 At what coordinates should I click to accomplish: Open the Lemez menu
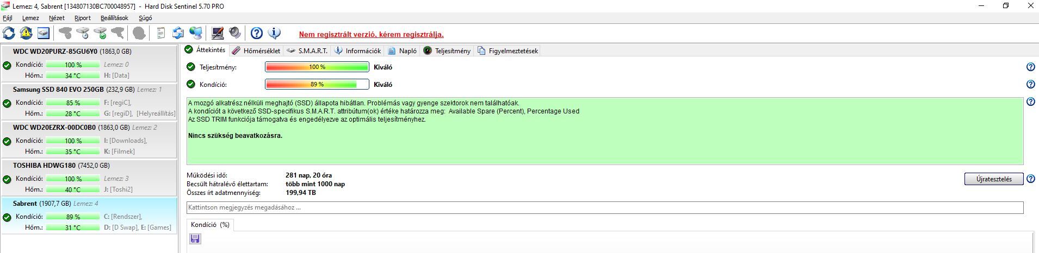[30, 18]
